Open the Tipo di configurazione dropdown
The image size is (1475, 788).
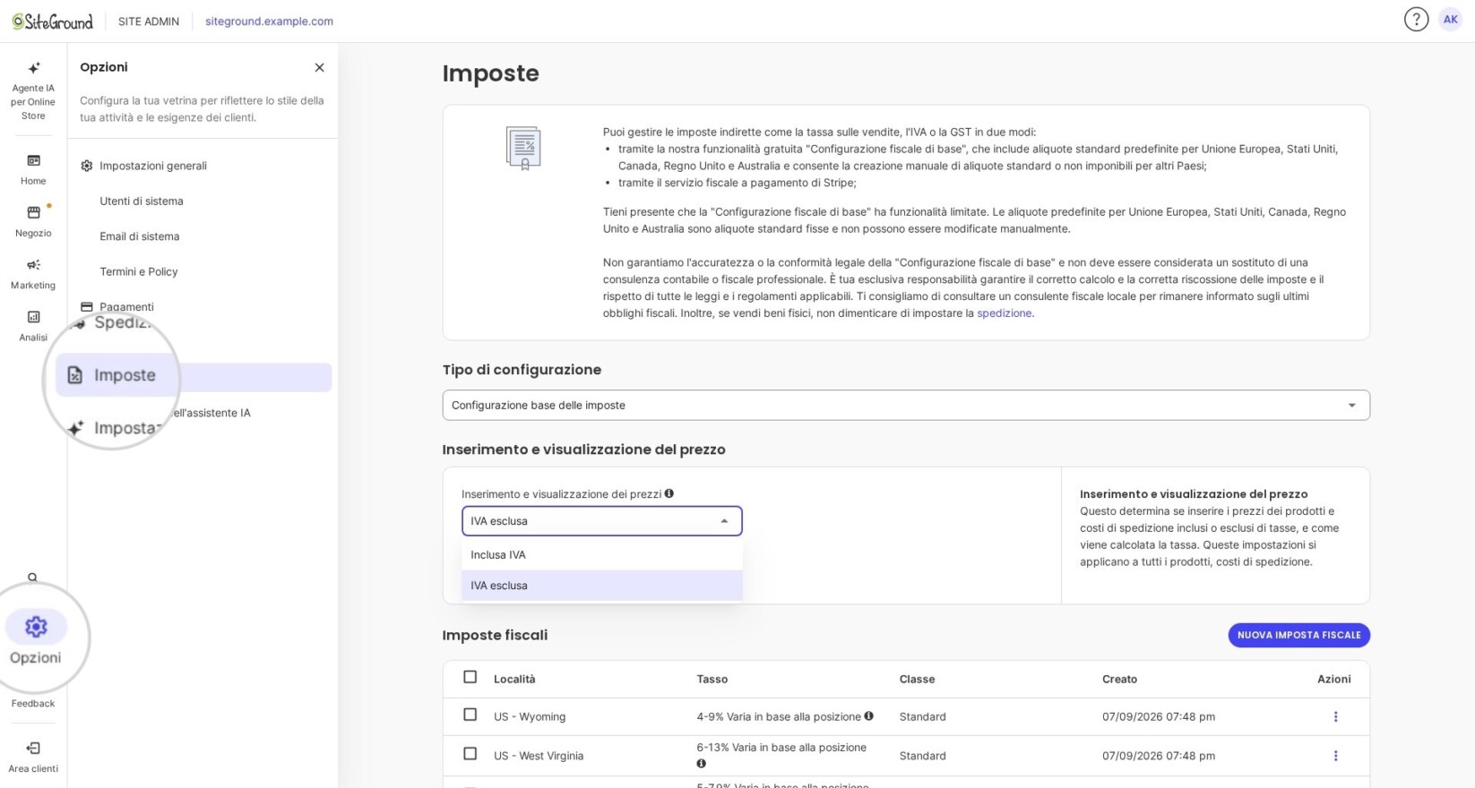[906, 405]
